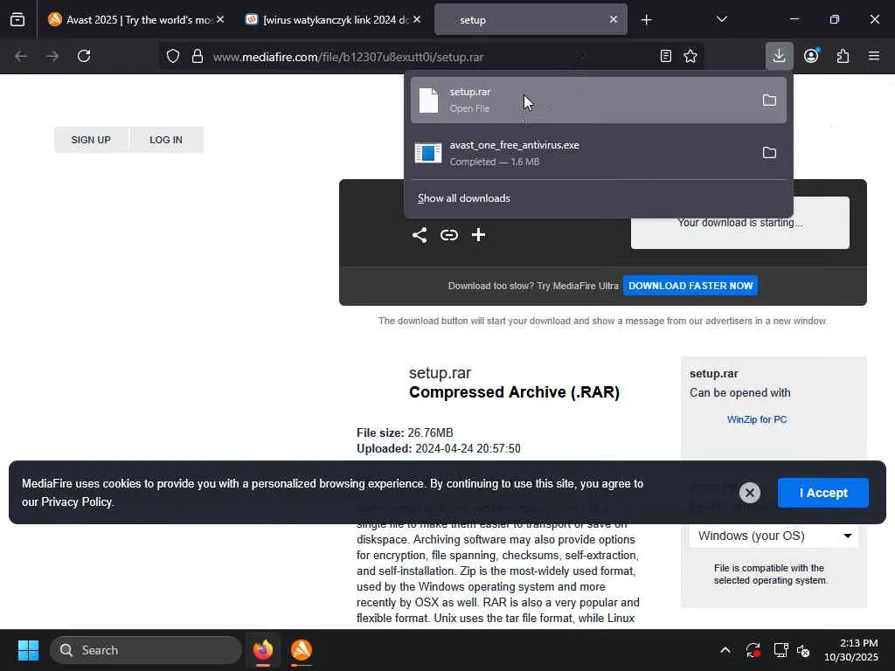
Task: Open avast_one_free_antivirus.exe download entry
Action: 581,153
